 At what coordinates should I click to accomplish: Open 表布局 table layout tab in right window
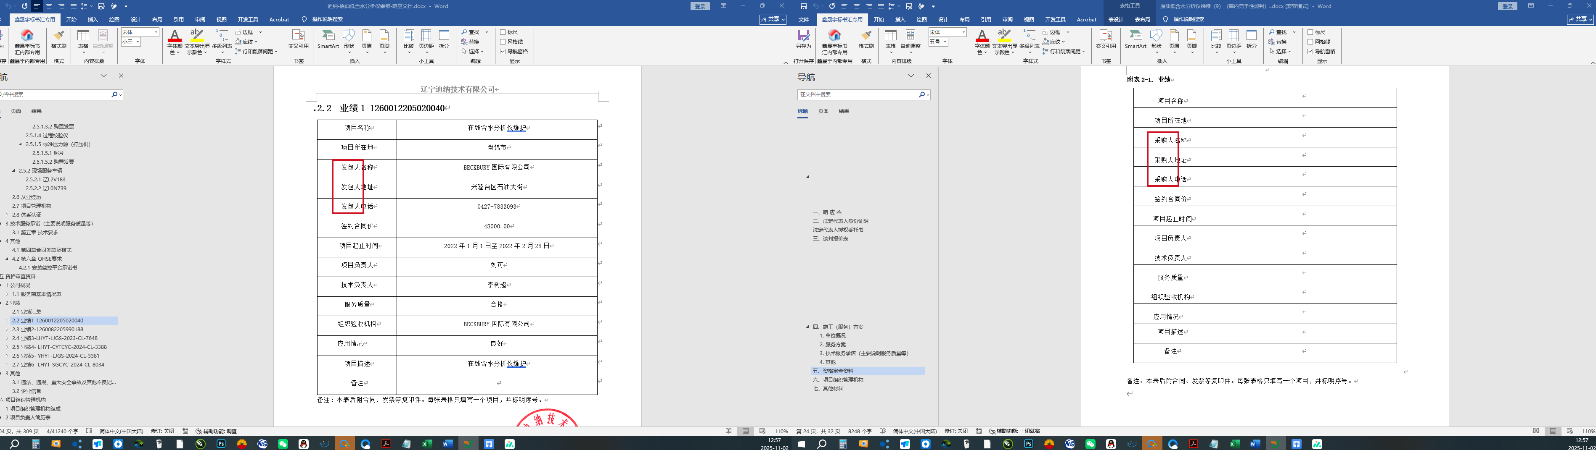[1143, 20]
